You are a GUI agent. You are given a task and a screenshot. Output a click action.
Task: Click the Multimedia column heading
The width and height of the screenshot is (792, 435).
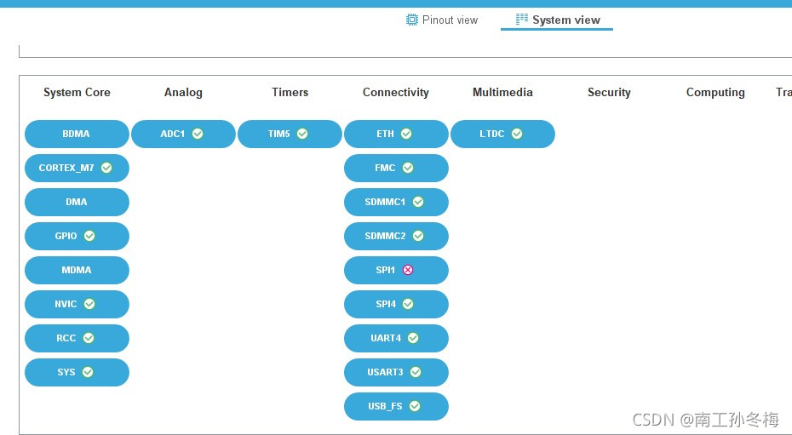pos(502,92)
